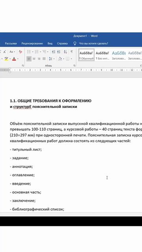Open the Рецензирование ribbon tab

coord(32,43)
